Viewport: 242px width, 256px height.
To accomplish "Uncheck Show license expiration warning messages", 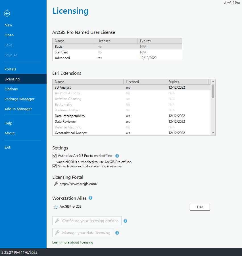I will click(x=54, y=166).
